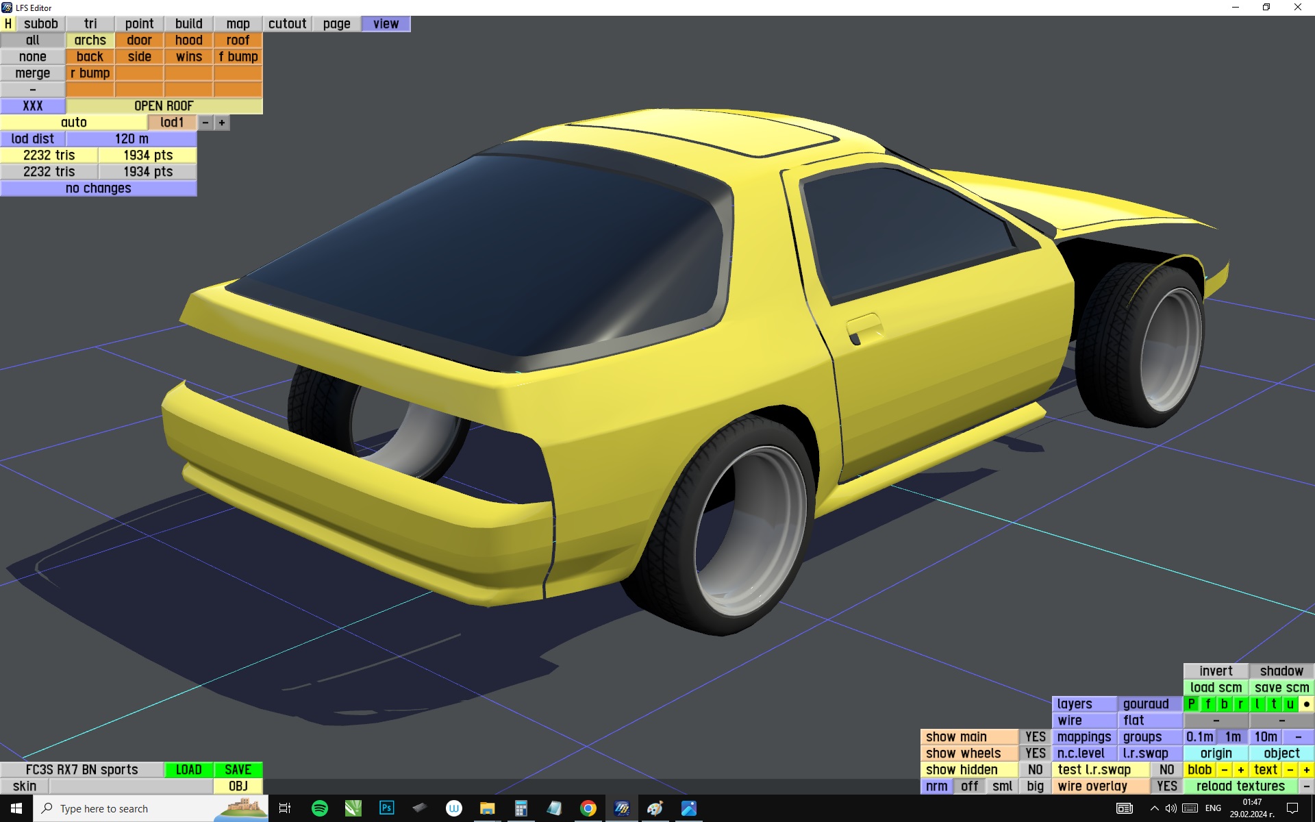Select the orange hood subobject cell
1315x822 pixels.
[x=188, y=40]
